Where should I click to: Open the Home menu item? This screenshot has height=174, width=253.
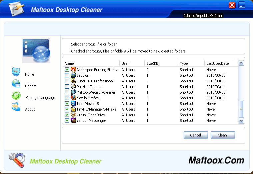(x=30, y=74)
